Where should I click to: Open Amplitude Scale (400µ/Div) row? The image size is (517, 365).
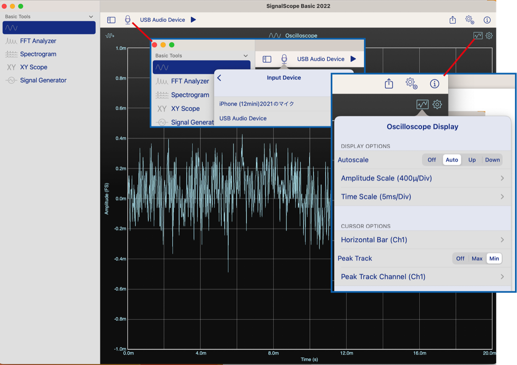422,178
